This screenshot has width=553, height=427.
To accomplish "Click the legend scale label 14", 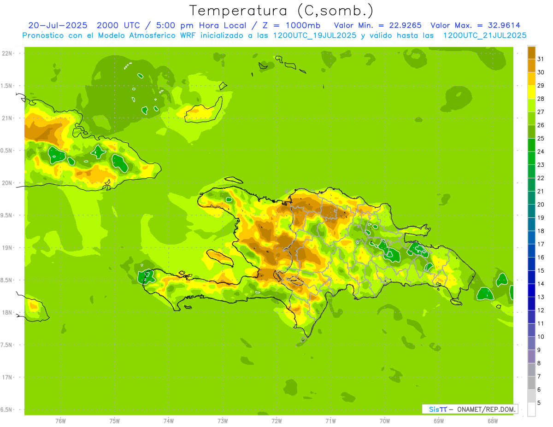I will (541, 284).
